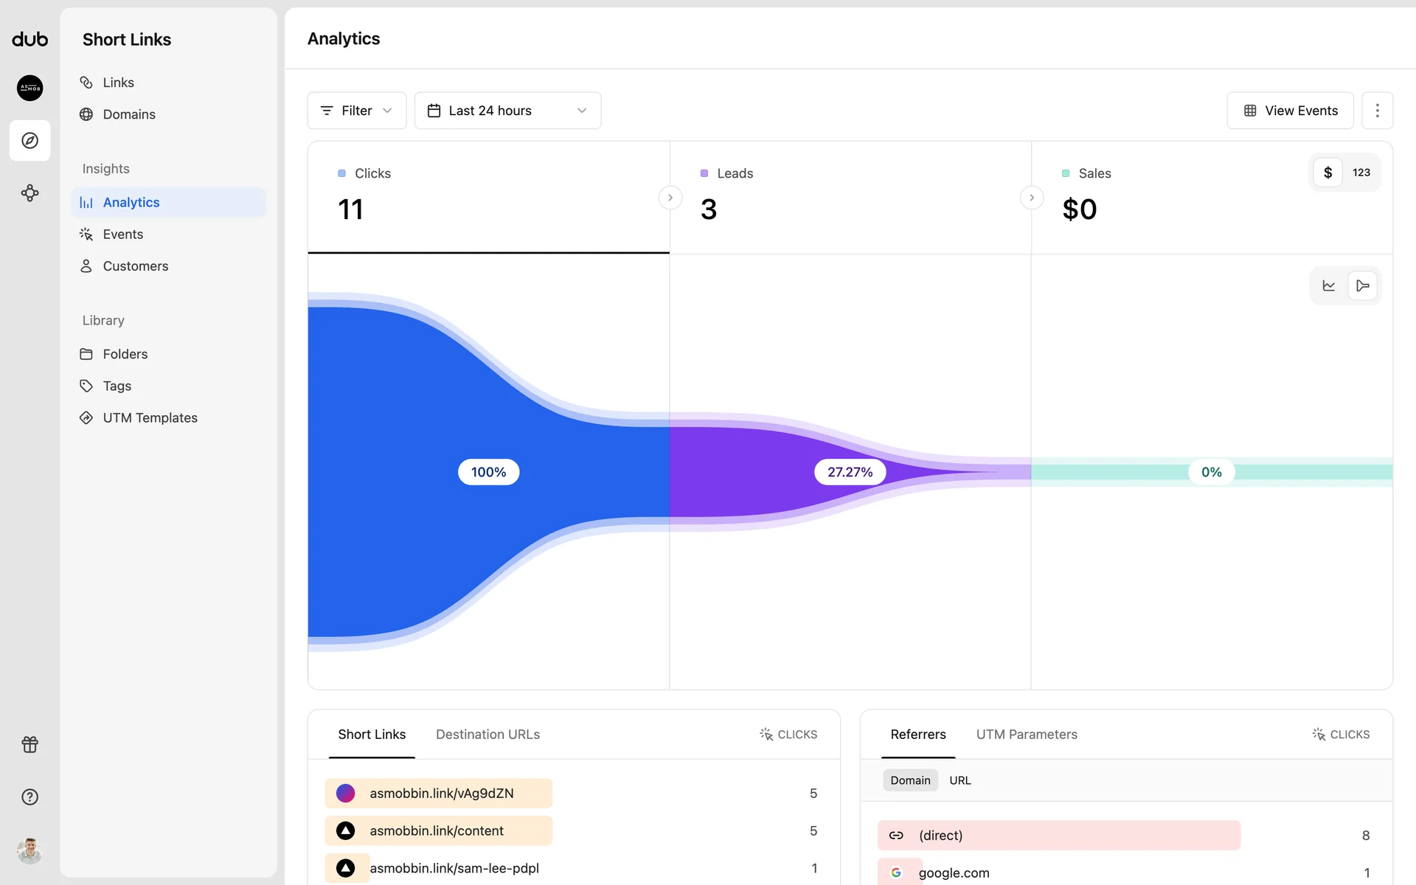1416x885 pixels.
Task: Select the asmobbin.link/content link row
Action: pyautogui.click(x=438, y=831)
